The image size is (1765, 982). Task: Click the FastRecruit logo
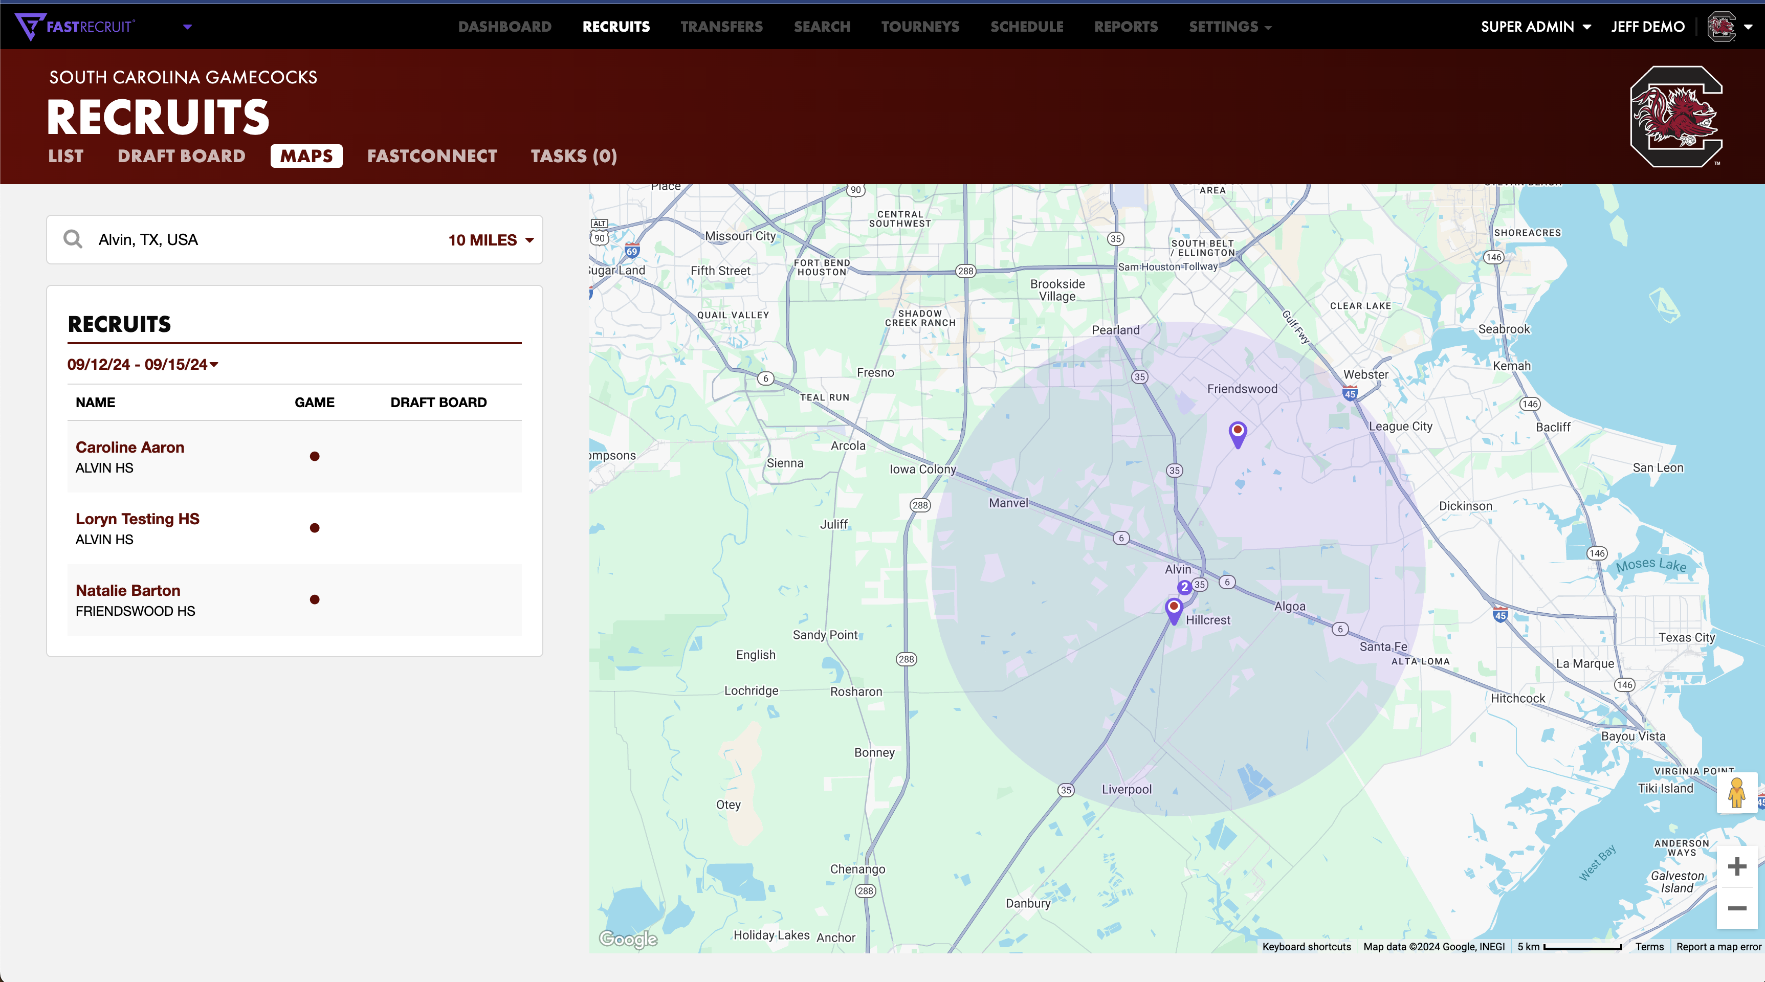pyautogui.click(x=75, y=27)
